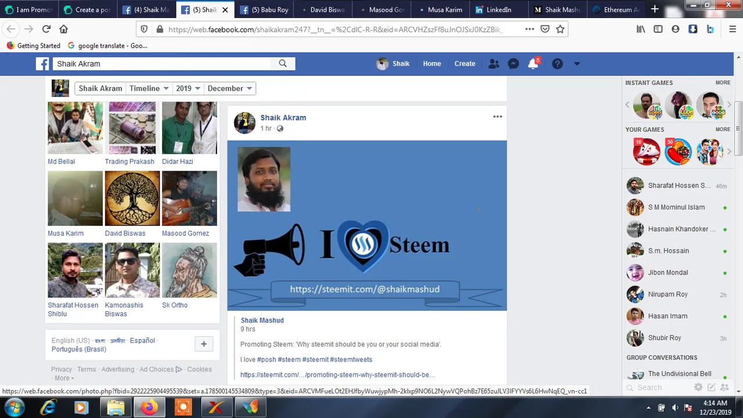Save page to Pocket icon

(x=545, y=29)
